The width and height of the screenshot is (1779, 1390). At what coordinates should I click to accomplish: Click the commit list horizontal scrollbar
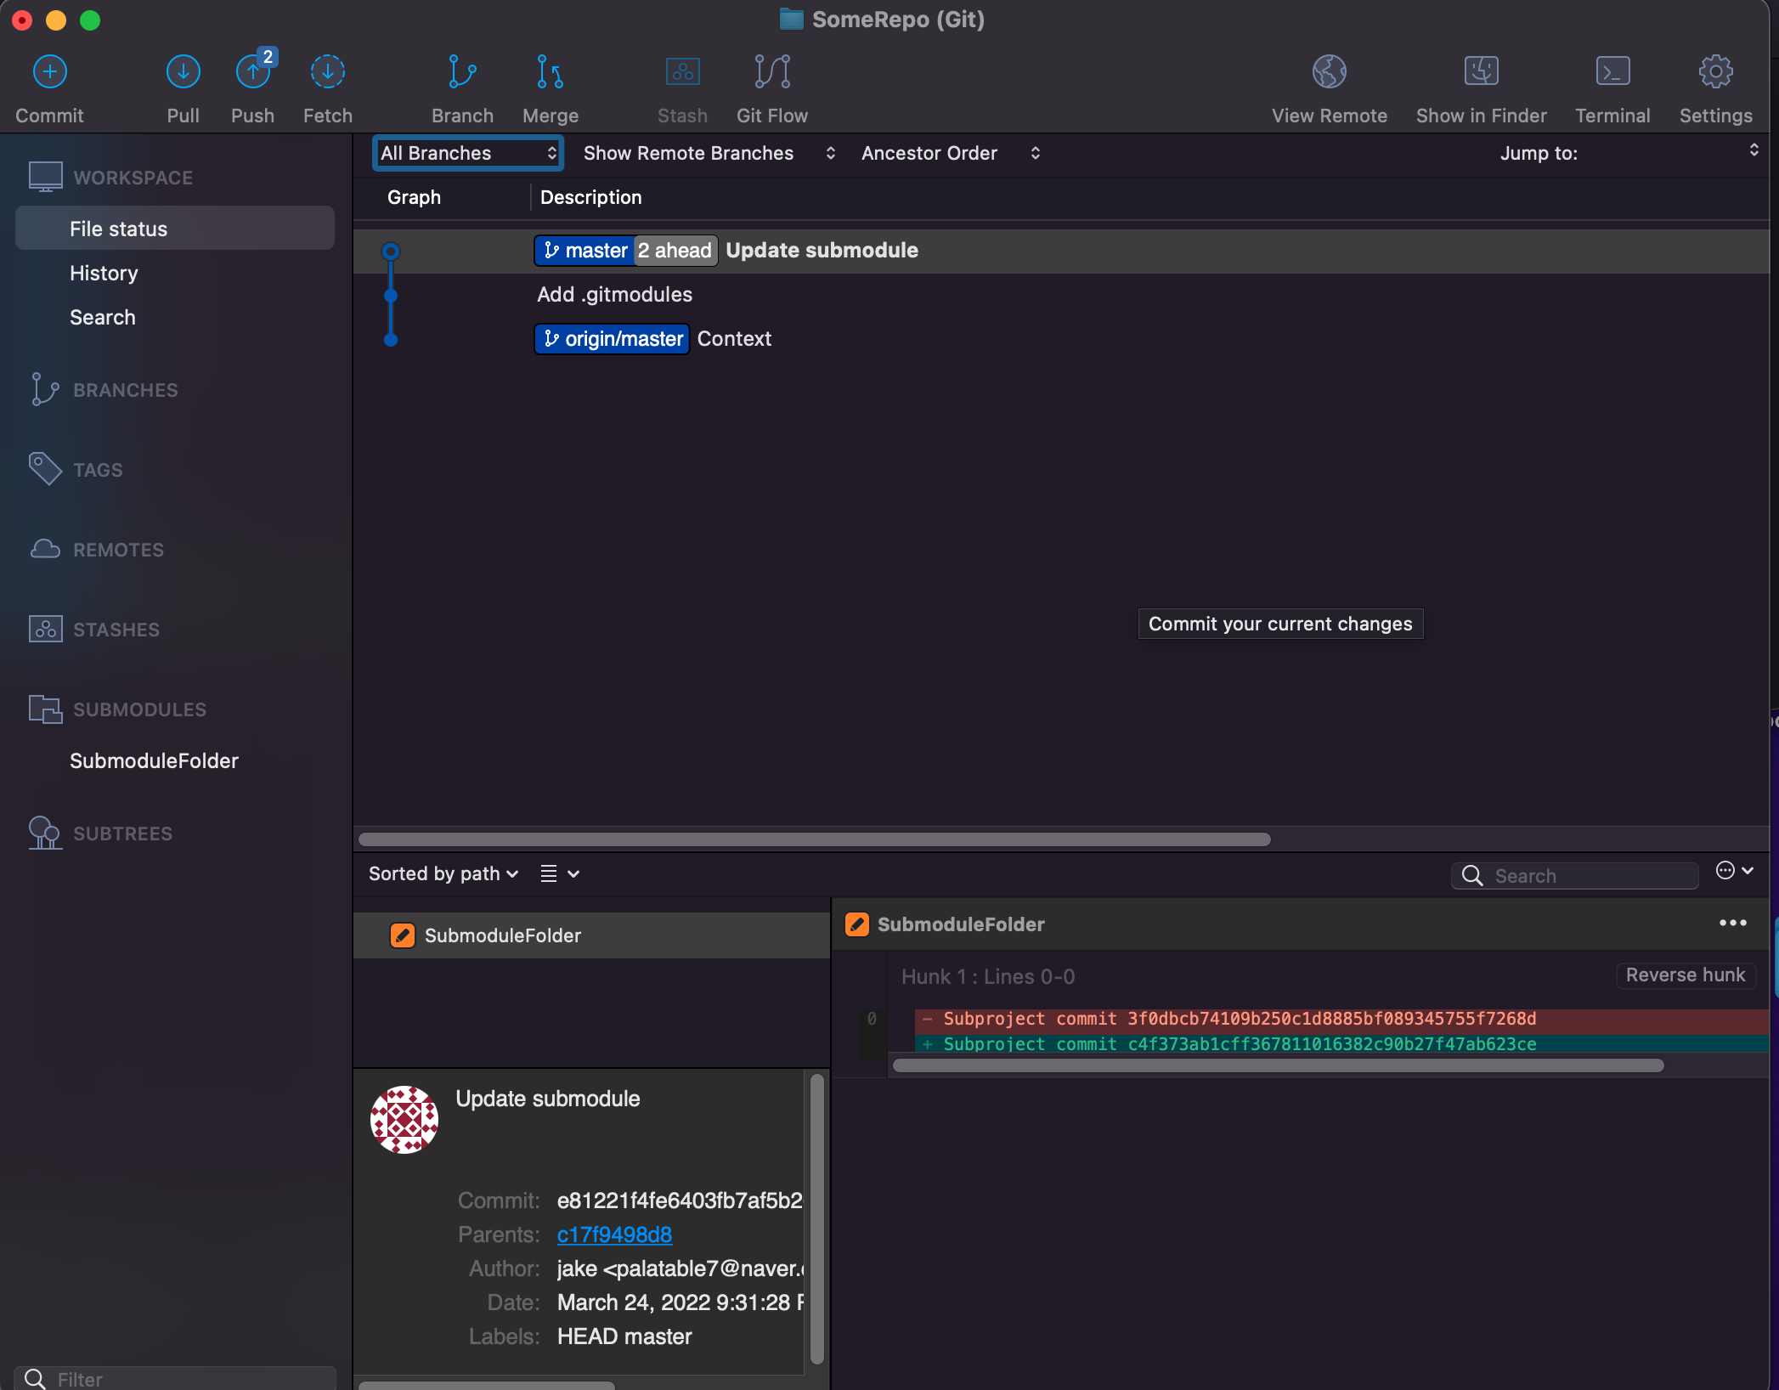(x=814, y=839)
